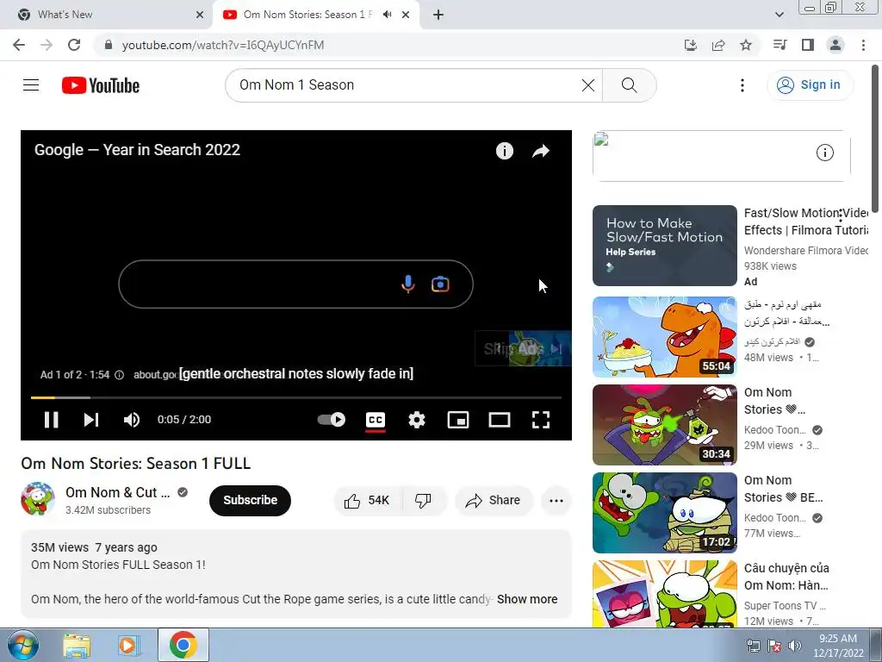Mute the player volume
The height and width of the screenshot is (662, 882).
[x=132, y=420]
